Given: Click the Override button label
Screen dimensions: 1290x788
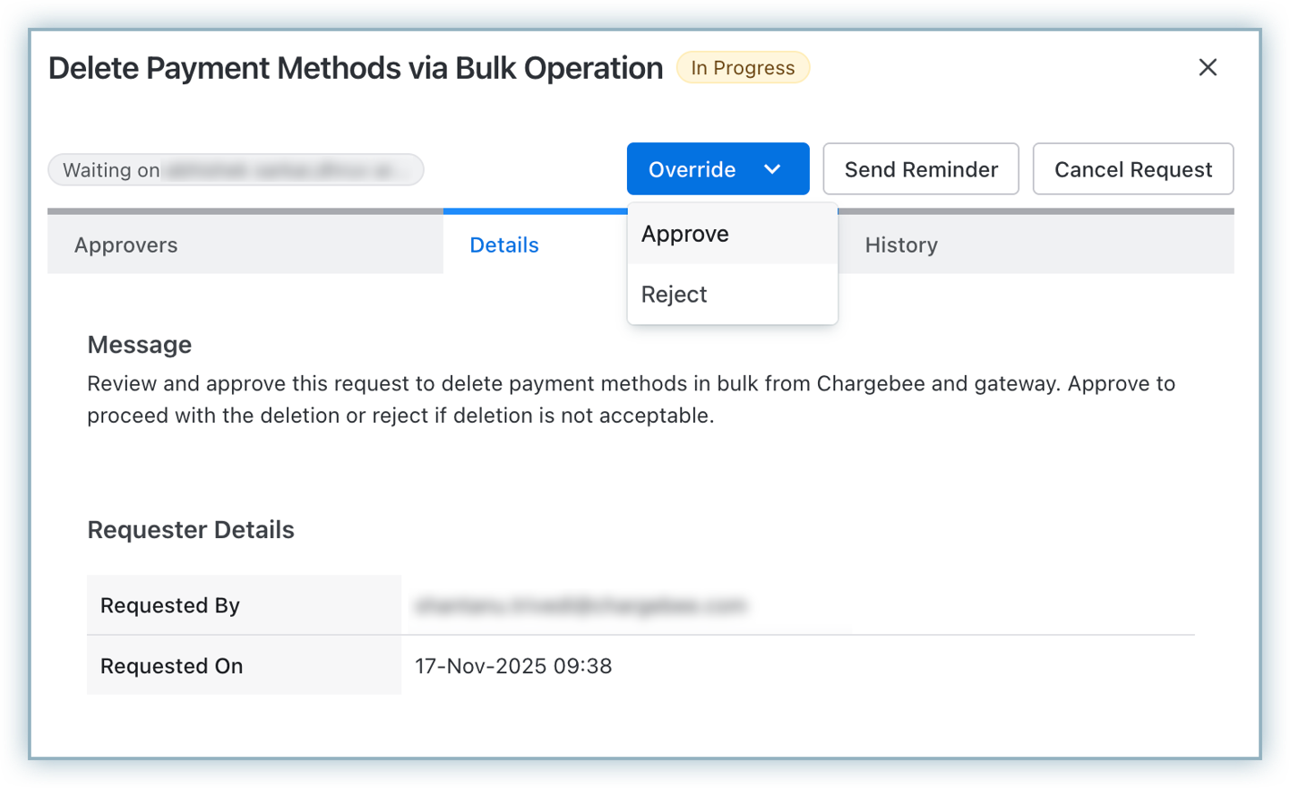Looking at the screenshot, I should (x=692, y=169).
